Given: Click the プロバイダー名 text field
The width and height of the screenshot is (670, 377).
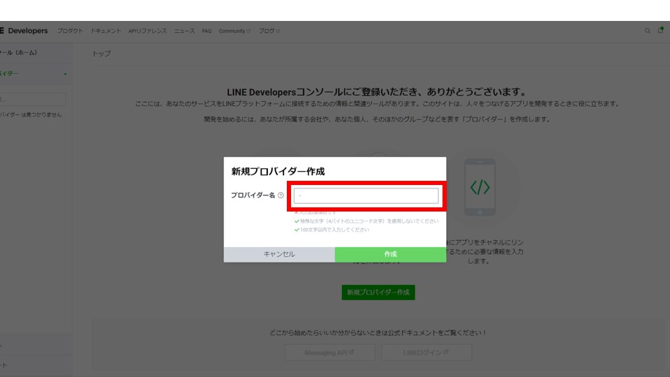Looking at the screenshot, I should tap(366, 196).
